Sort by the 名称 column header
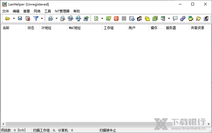Screen dimensions: 212x133 (13, 28)
